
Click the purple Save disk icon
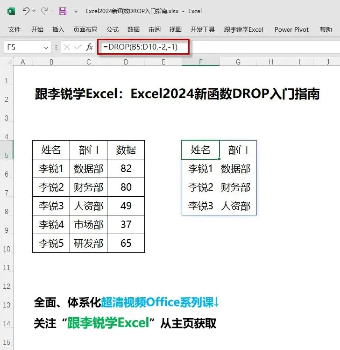(63, 11)
